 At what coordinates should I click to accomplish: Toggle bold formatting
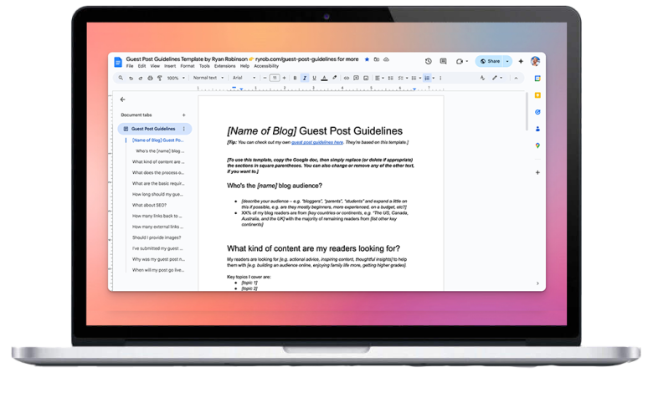[295, 78]
